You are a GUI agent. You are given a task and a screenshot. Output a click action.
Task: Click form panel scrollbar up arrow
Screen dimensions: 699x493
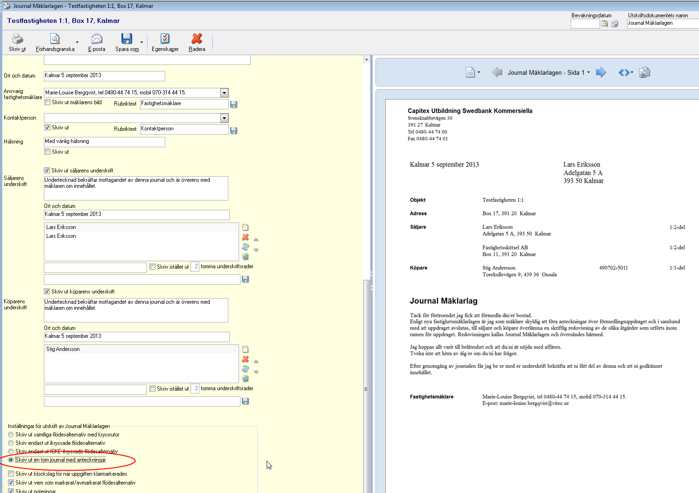366,59
